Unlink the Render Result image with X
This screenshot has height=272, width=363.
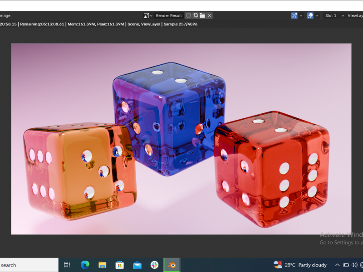coord(209,15)
